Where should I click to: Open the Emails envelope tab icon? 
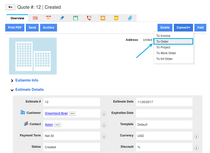[x=103, y=18]
